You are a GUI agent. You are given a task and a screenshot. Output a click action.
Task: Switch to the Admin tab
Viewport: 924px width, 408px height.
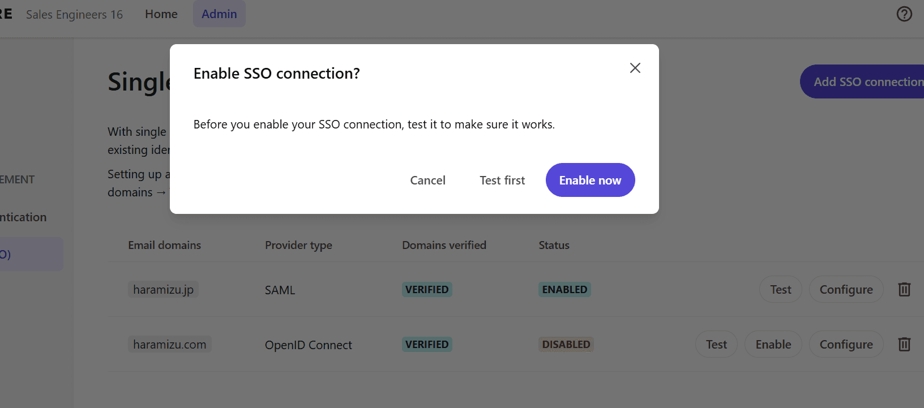[x=219, y=14]
